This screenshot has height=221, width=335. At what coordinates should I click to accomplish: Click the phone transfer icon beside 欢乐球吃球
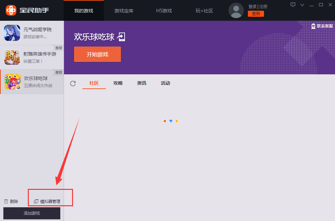tap(122, 37)
